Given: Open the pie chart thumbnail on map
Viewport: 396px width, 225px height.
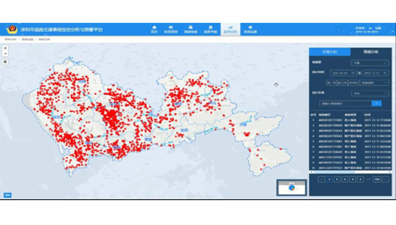Looking at the screenshot, I should [291, 187].
